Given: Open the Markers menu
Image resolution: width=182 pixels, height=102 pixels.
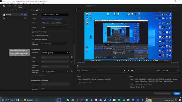Looking at the screenshot, I should pos(18,3).
